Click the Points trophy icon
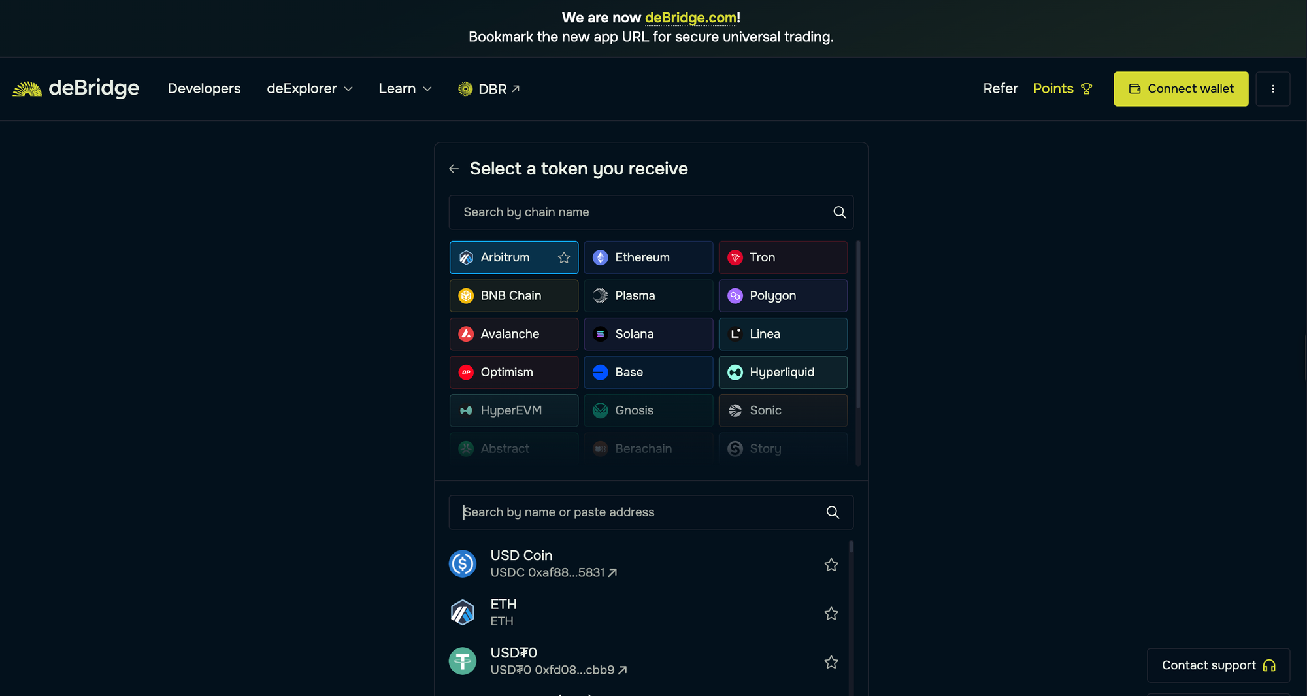 [1087, 88]
